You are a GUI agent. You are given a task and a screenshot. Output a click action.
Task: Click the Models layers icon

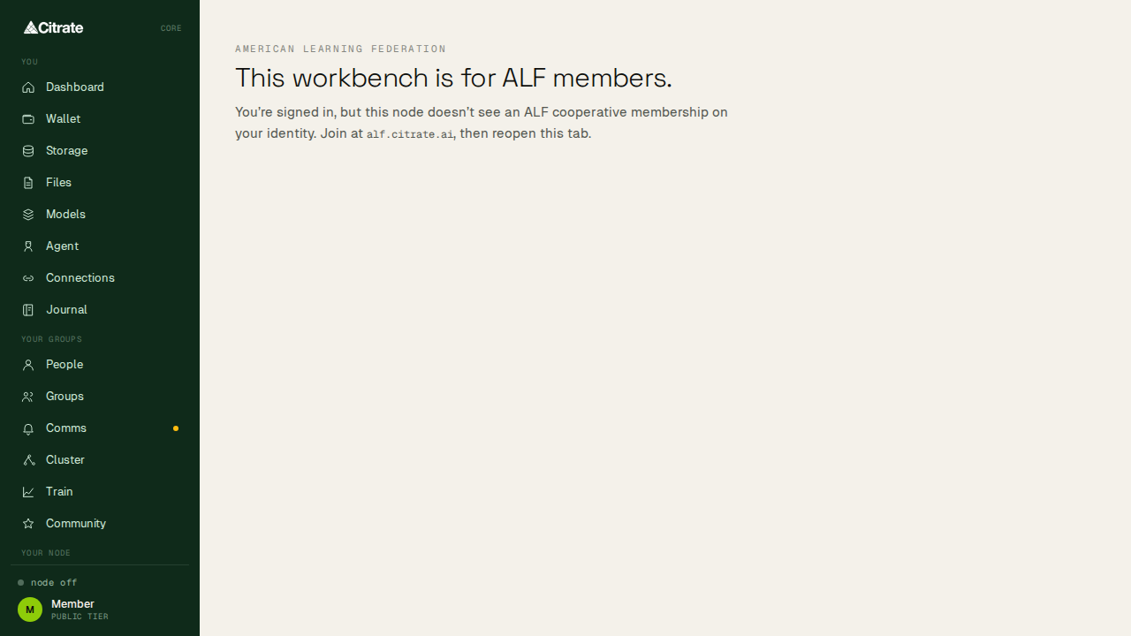(28, 215)
